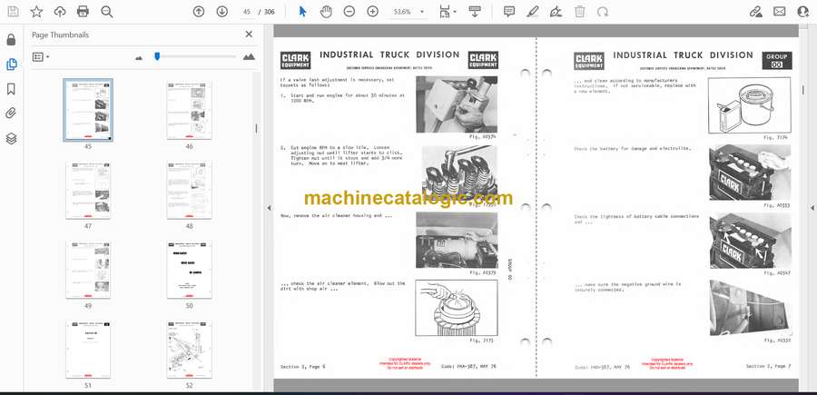Save the file with floppy disk icon
Image resolution: width=817 pixels, height=395 pixels.
point(13,12)
